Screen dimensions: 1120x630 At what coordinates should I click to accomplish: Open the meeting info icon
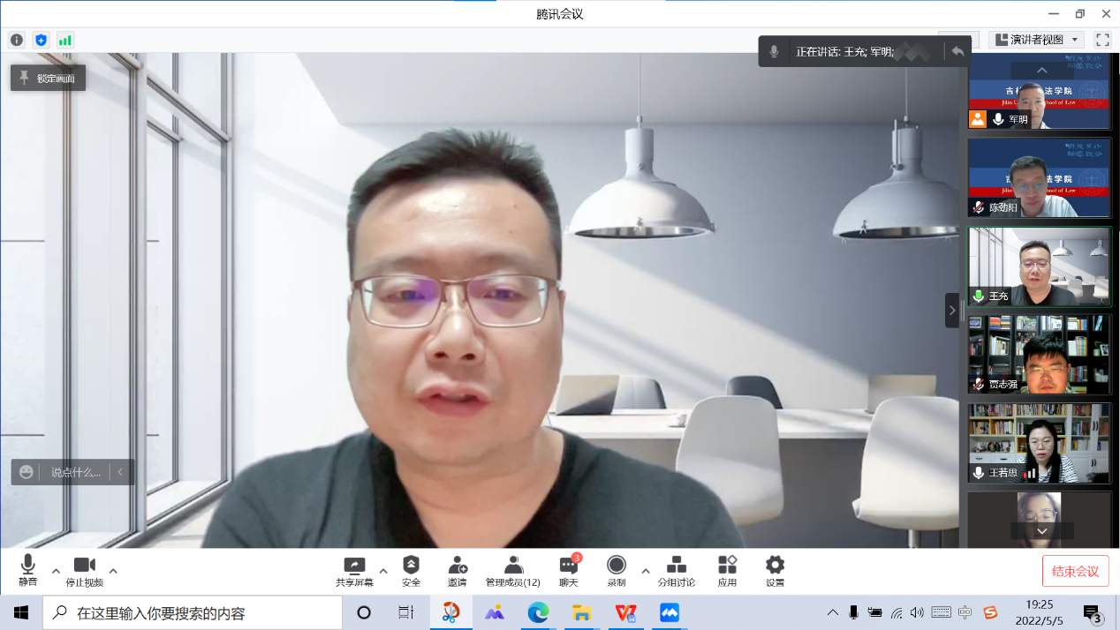pyautogui.click(x=17, y=40)
